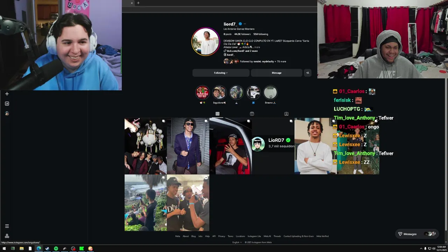Screen dimensions: 448x252
Task: Click the Instagram Lite footer link
Action: [x=254, y=236]
